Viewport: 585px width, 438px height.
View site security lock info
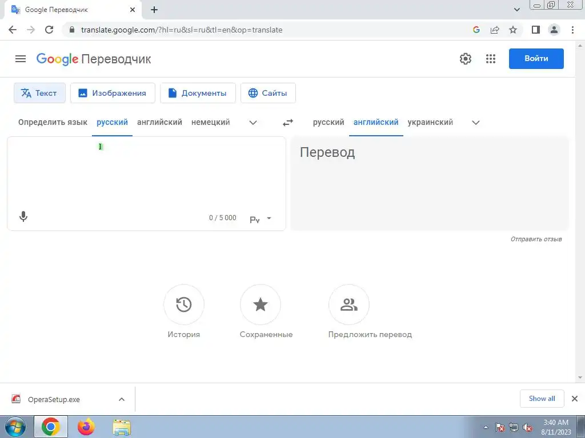72,30
